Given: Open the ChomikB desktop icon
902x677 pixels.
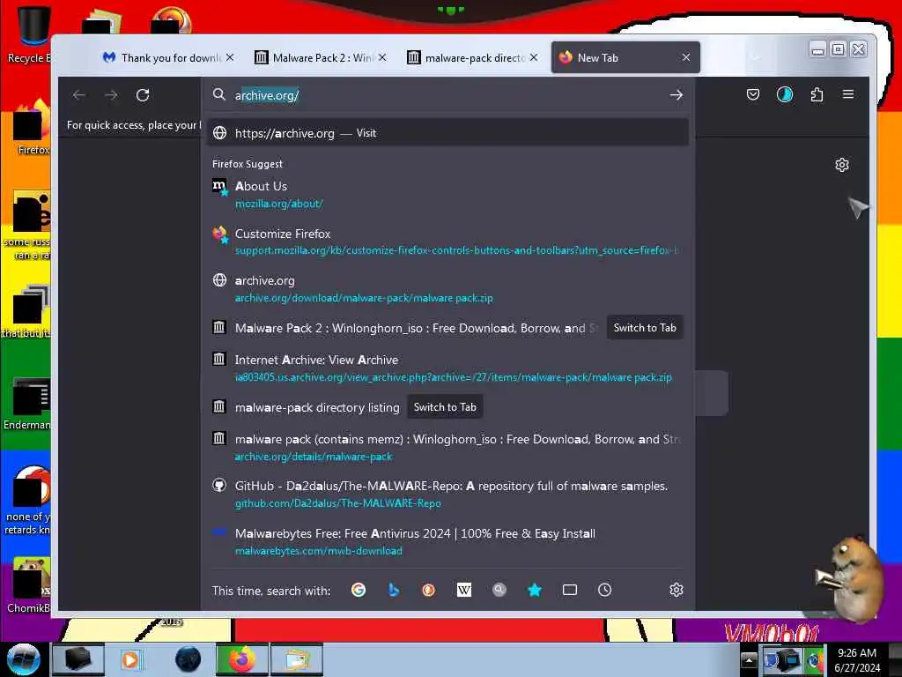Looking at the screenshot, I should tap(29, 585).
